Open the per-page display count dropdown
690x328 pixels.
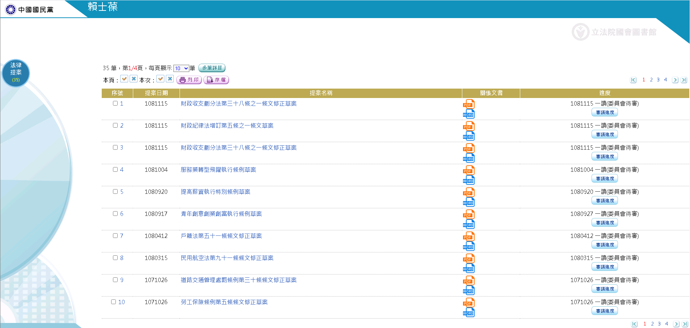click(181, 68)
